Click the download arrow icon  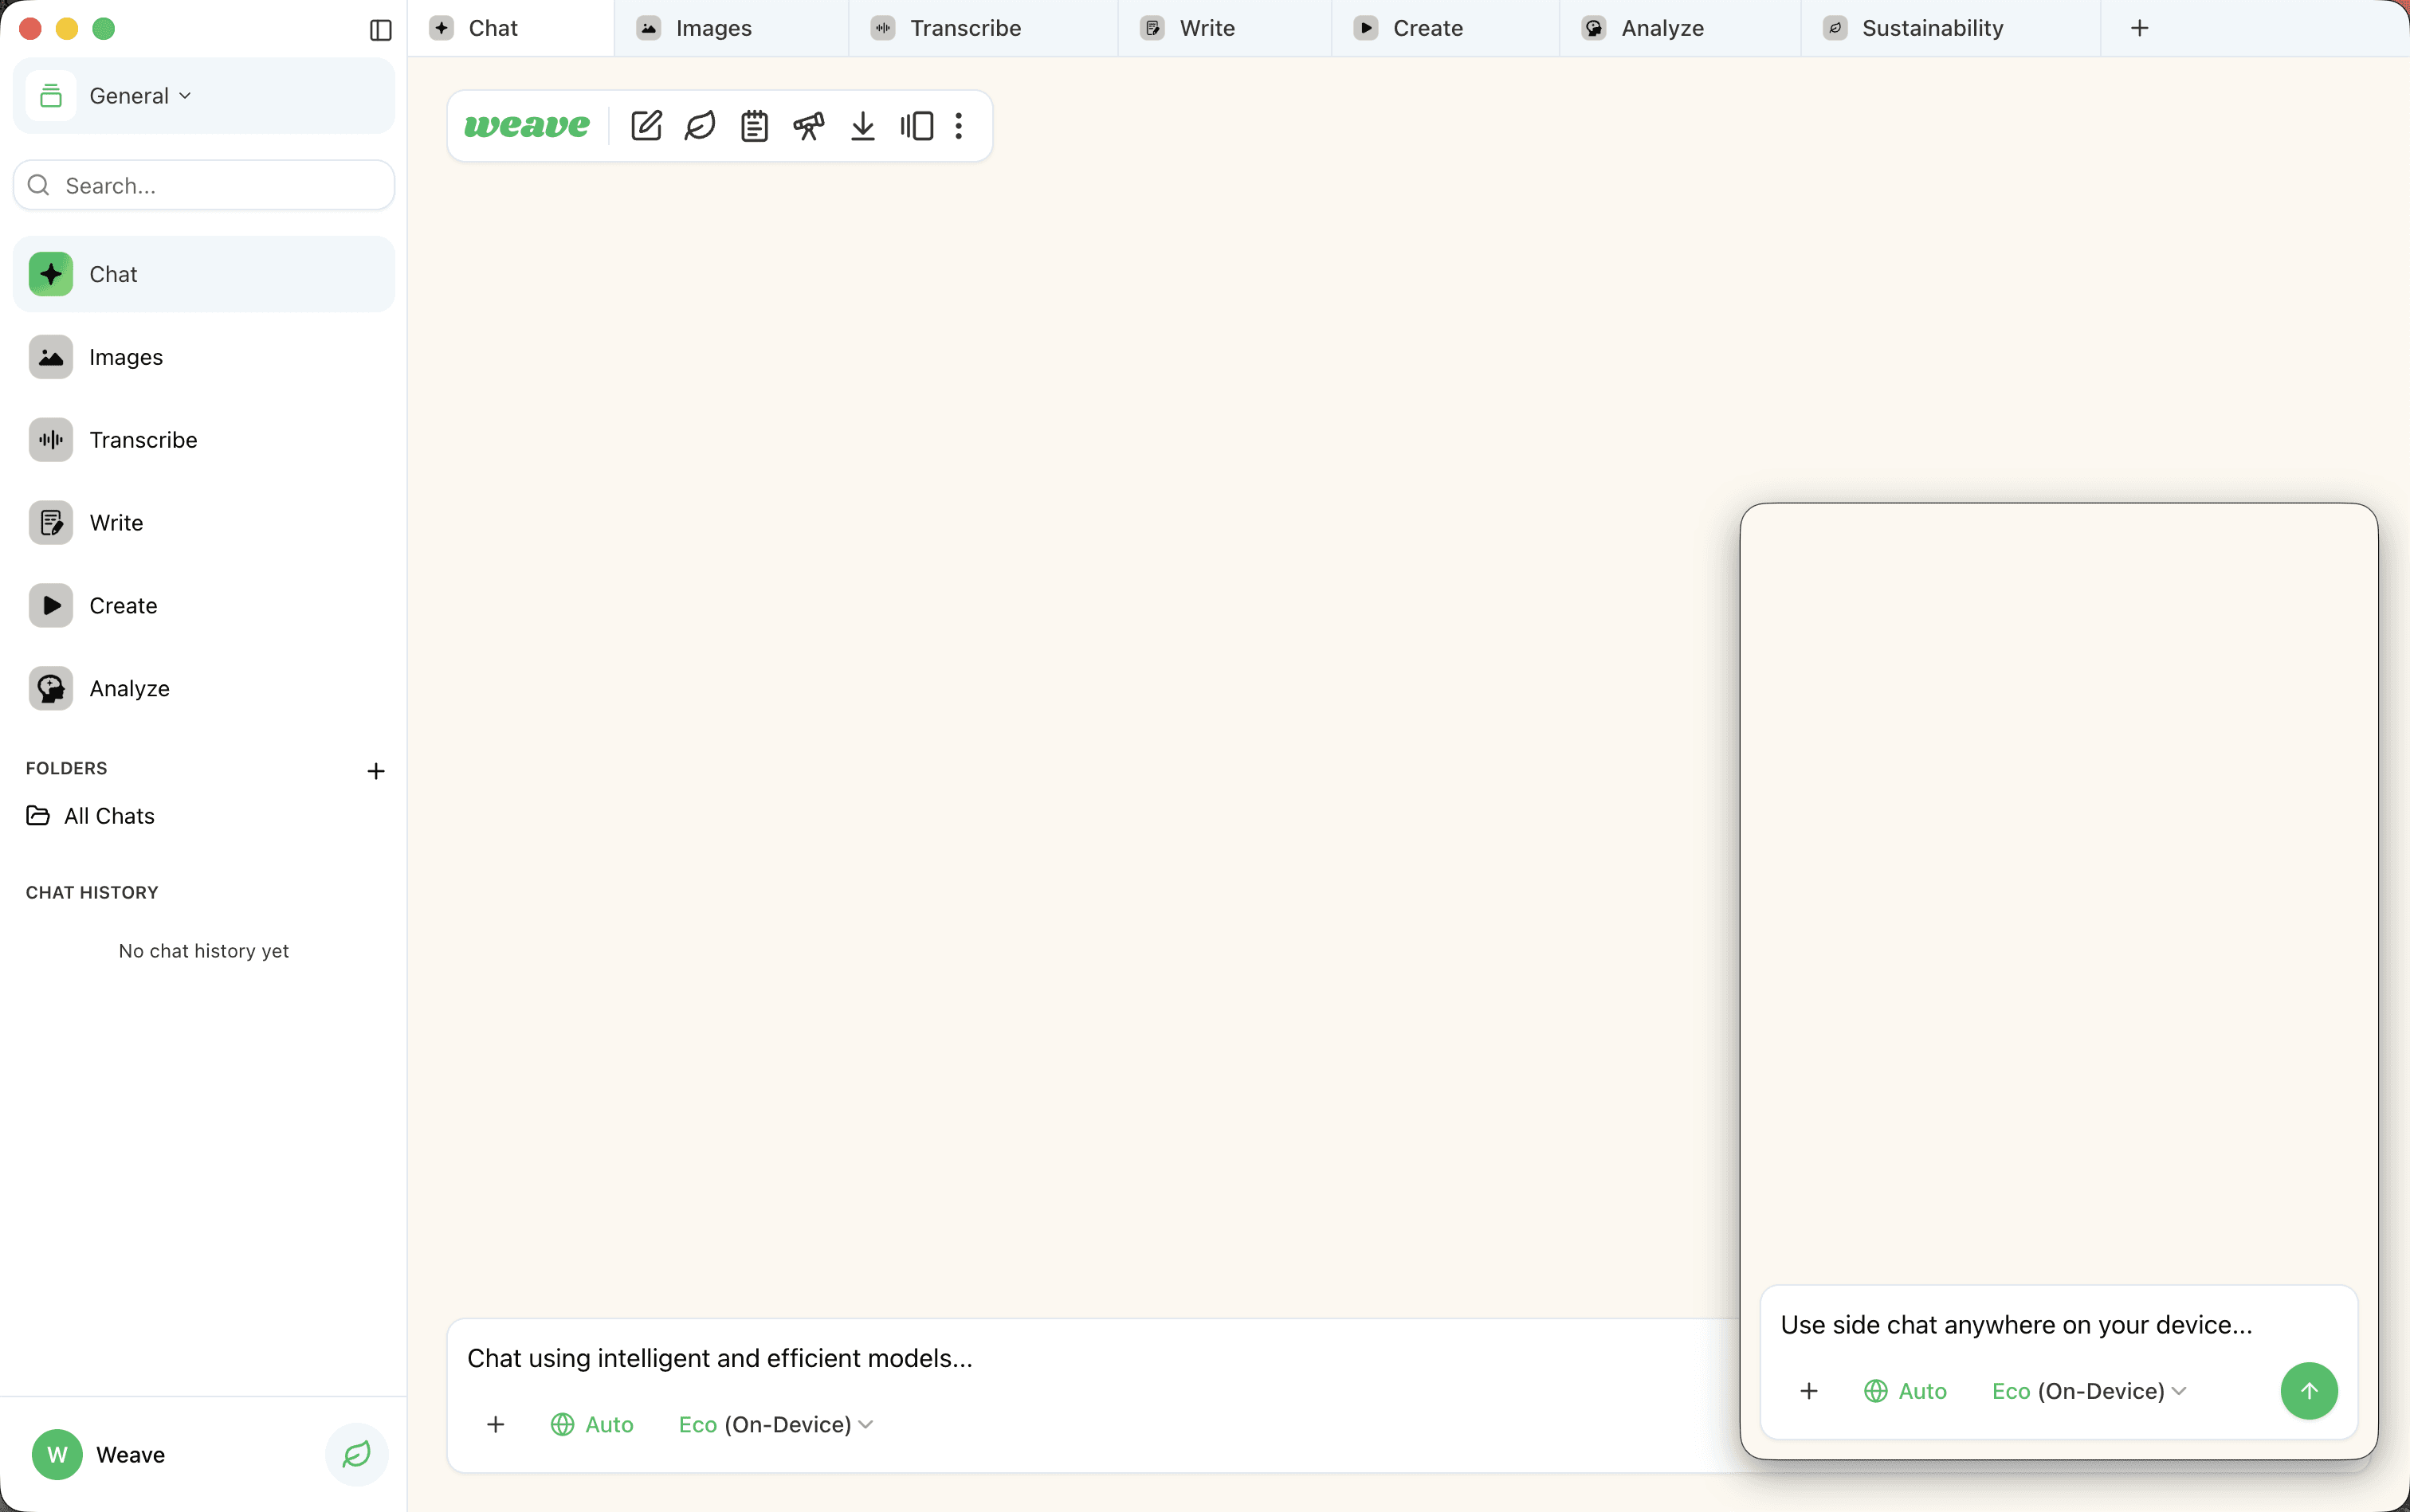coord(862,126)
